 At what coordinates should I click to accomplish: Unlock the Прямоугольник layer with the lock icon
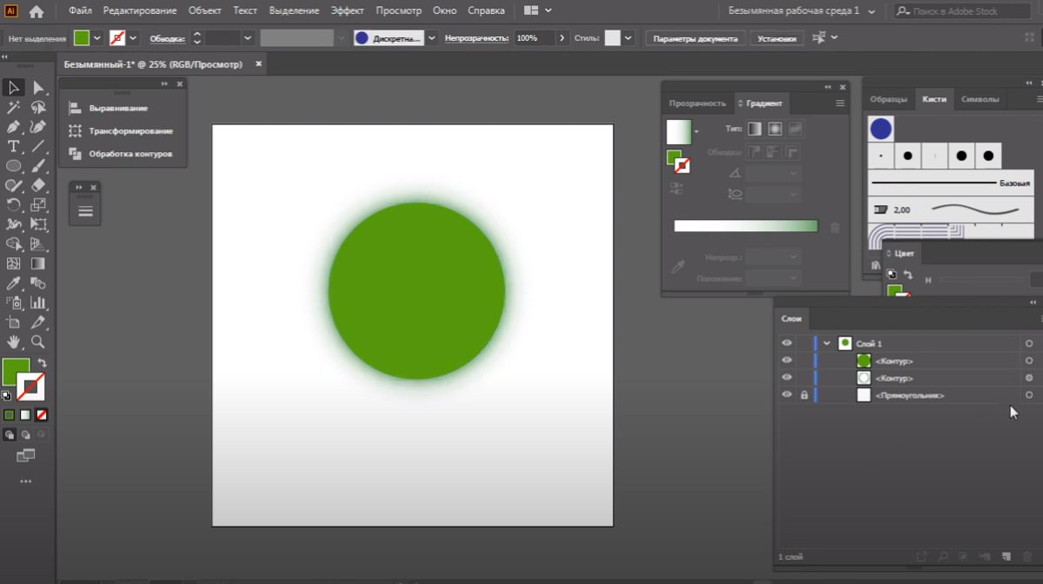point(804,395)
